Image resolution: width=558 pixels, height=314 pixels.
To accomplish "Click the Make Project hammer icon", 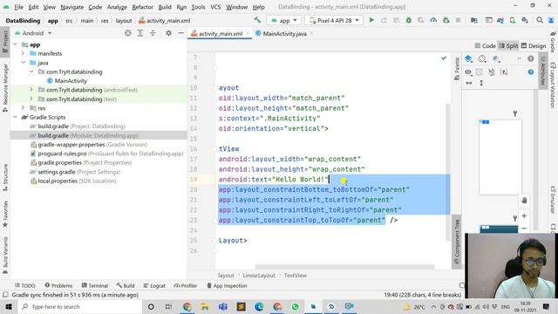I will pos(257,20).
